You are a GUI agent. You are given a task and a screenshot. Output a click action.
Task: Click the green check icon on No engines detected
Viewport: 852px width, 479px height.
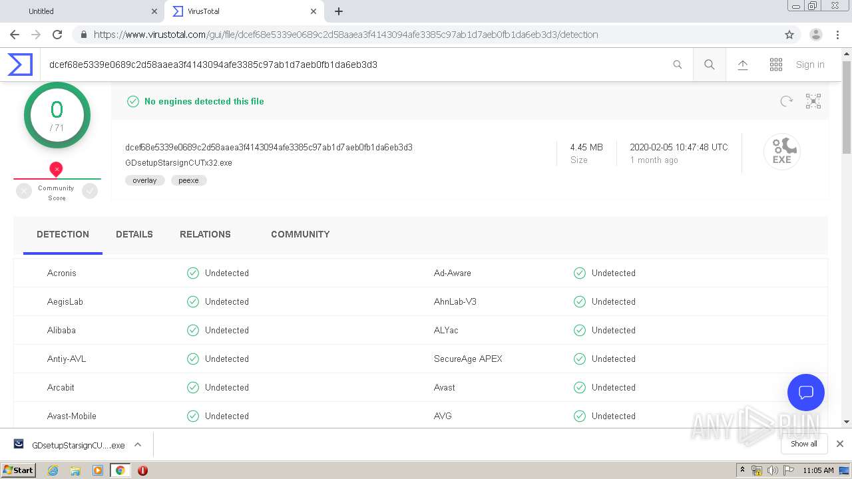tap(133, 101)
